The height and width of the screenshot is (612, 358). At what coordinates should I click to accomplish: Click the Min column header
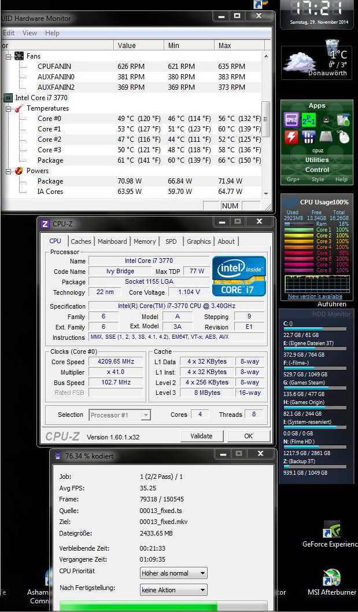[189, 46]
